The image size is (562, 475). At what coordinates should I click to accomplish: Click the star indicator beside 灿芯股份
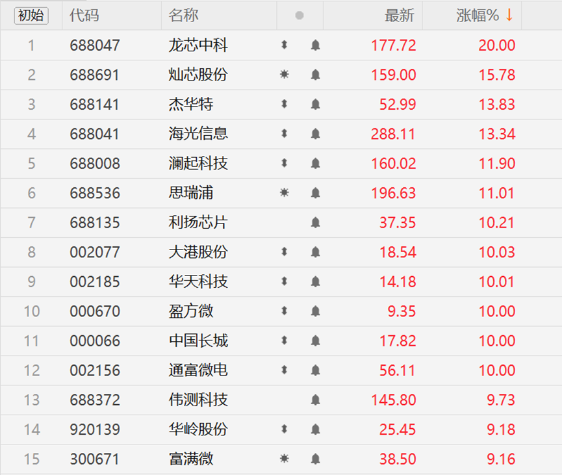tap(286, 75)
